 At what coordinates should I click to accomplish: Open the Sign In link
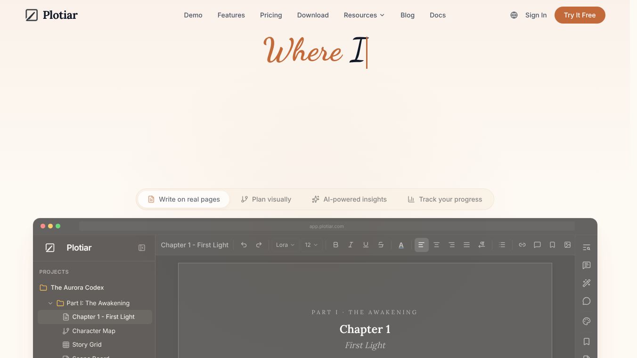pos(536,15)
